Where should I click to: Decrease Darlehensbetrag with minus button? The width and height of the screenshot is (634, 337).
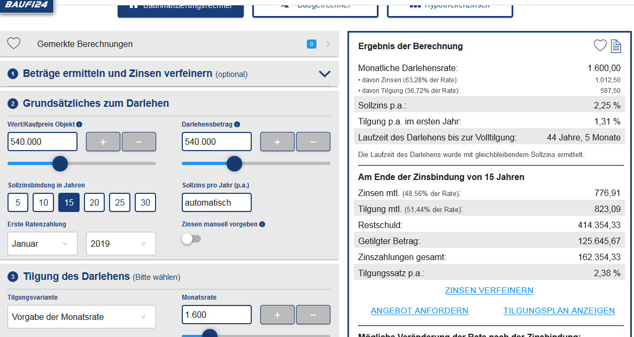click(313, 142)
